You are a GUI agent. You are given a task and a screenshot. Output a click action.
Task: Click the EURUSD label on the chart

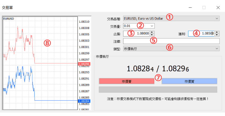pos(9,19)
